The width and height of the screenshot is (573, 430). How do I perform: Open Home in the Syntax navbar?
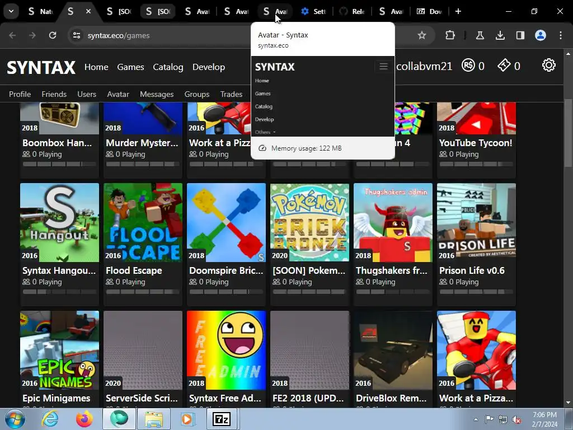coord(96,67)
